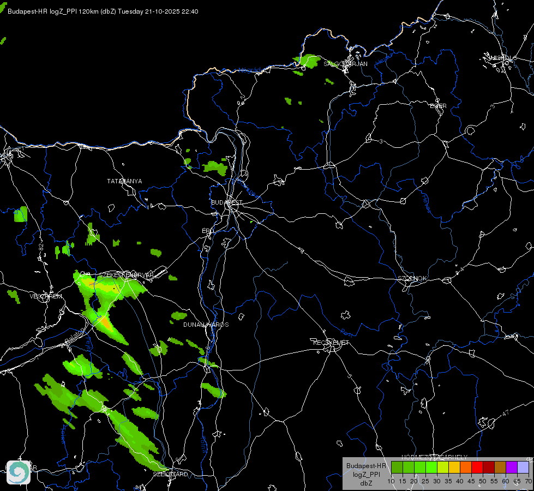The image size is (534, 491).
Task: Click the SALGOTARJAN city label
Action: 345,64
